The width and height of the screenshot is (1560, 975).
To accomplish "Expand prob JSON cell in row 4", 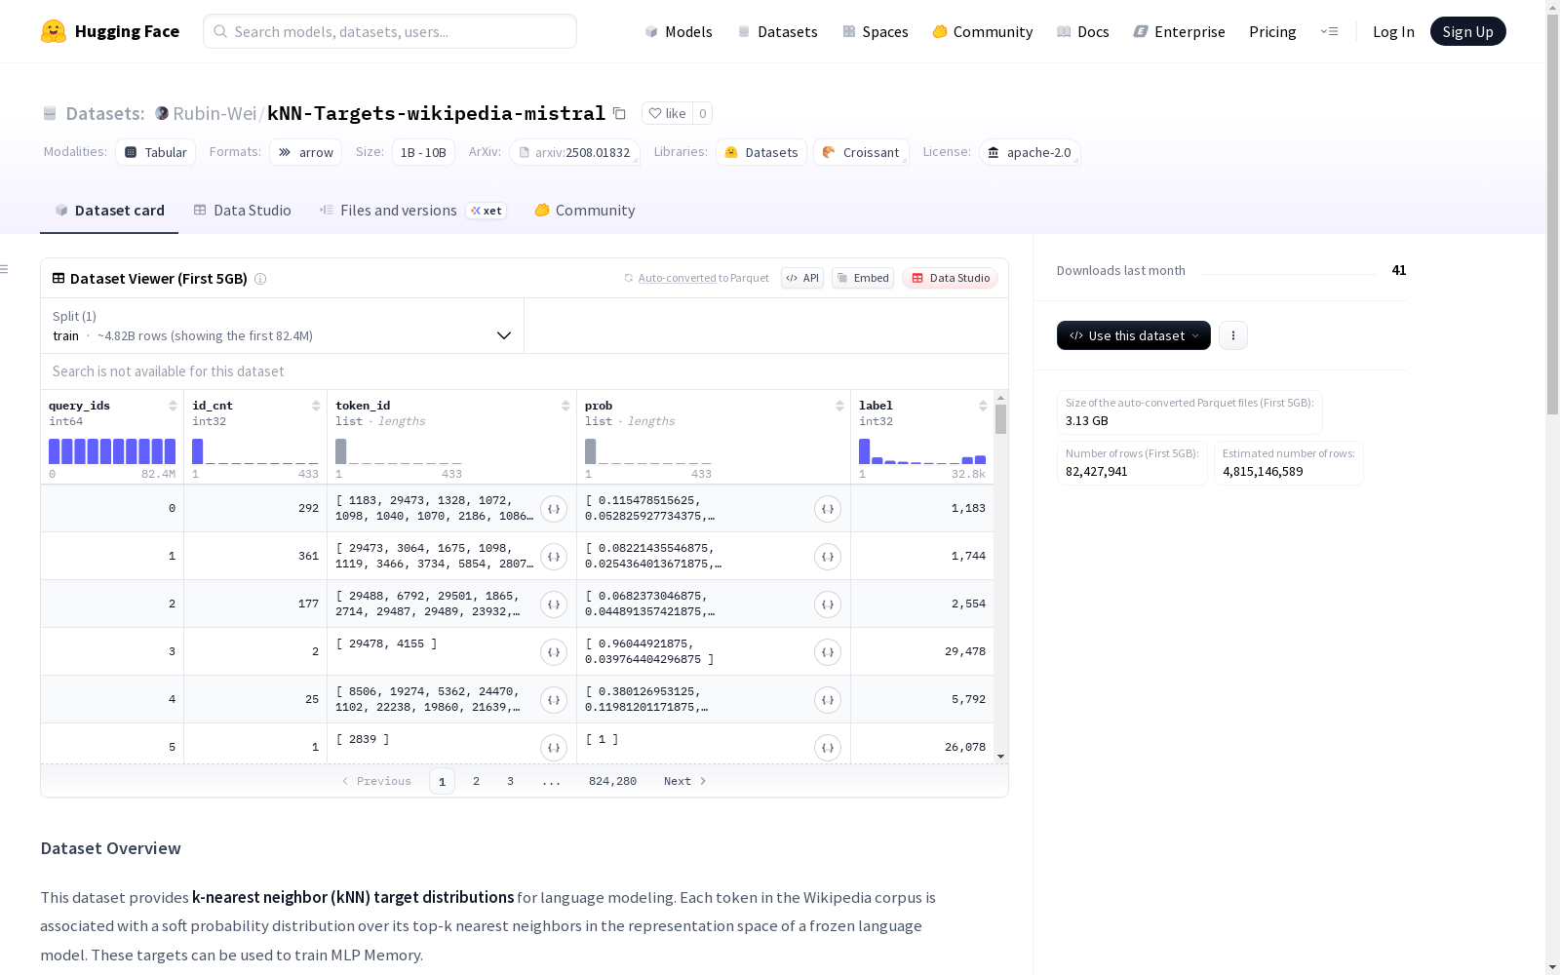I will click(x=828, y=700).
